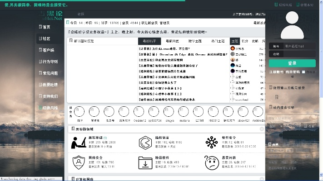Open the 软件安全 forum icon
The height and width of the screenshot is (181, 323).
(211, 142)
